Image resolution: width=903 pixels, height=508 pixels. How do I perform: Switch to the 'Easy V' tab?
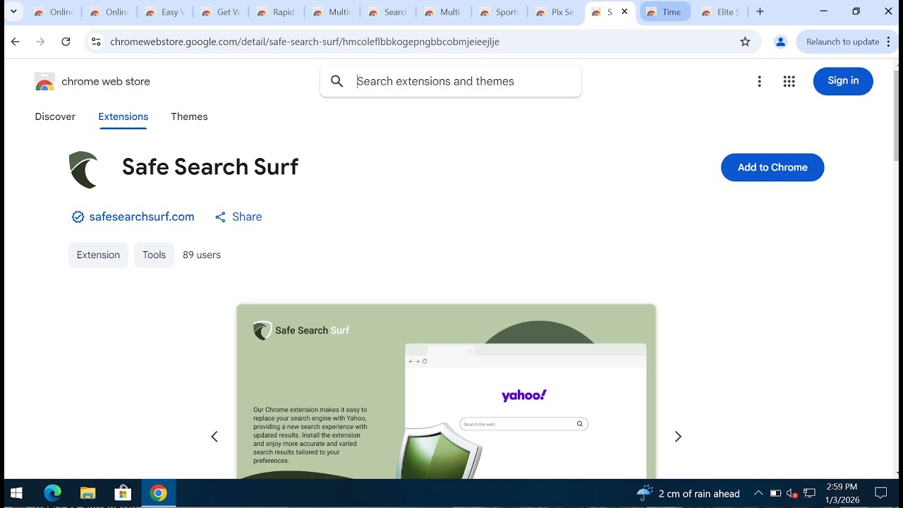coord(165,12)
